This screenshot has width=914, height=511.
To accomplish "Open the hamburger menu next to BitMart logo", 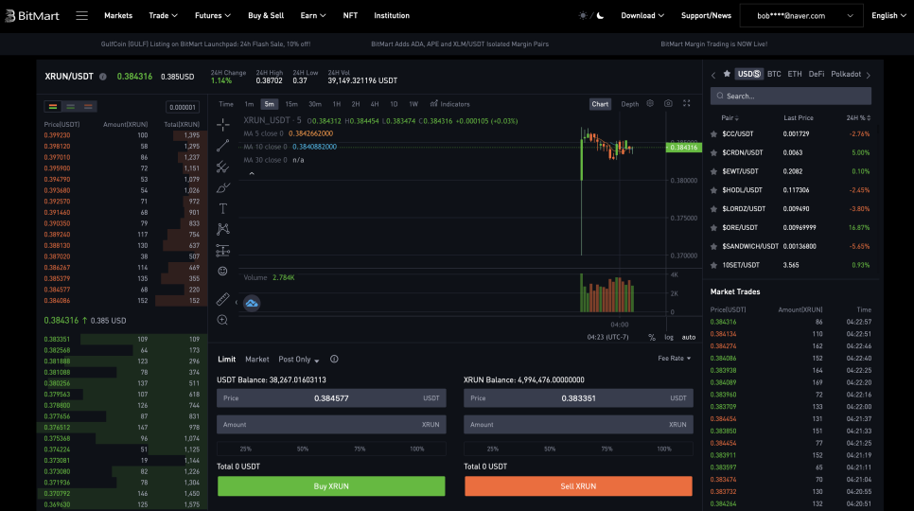I will pyautogui.click(x=81, y=16).
